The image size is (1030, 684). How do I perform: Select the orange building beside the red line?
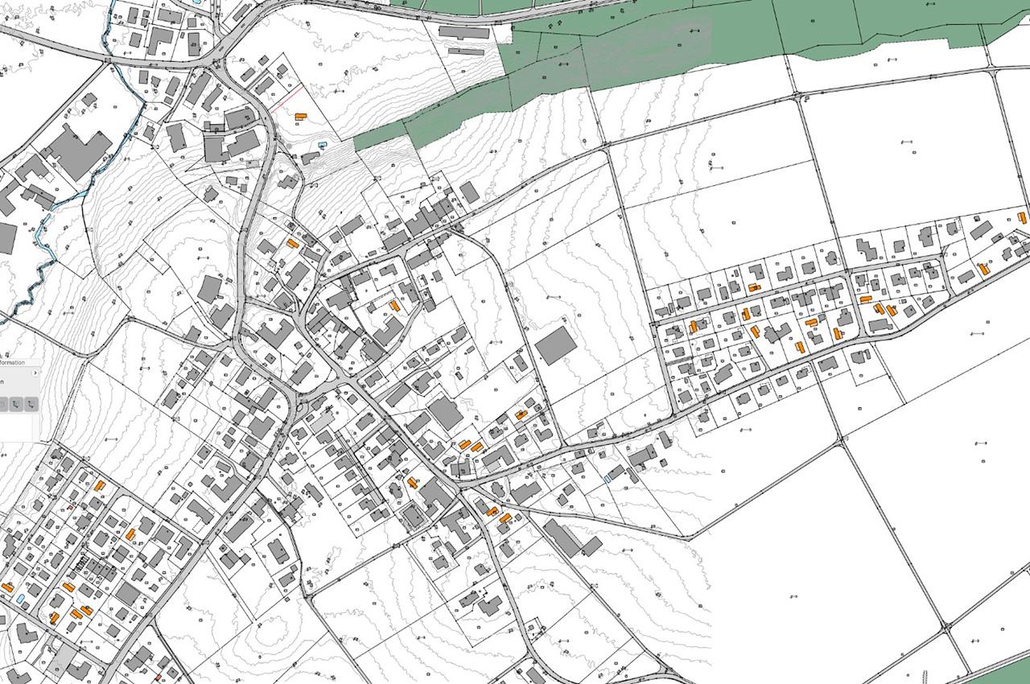tap(301, 117)
